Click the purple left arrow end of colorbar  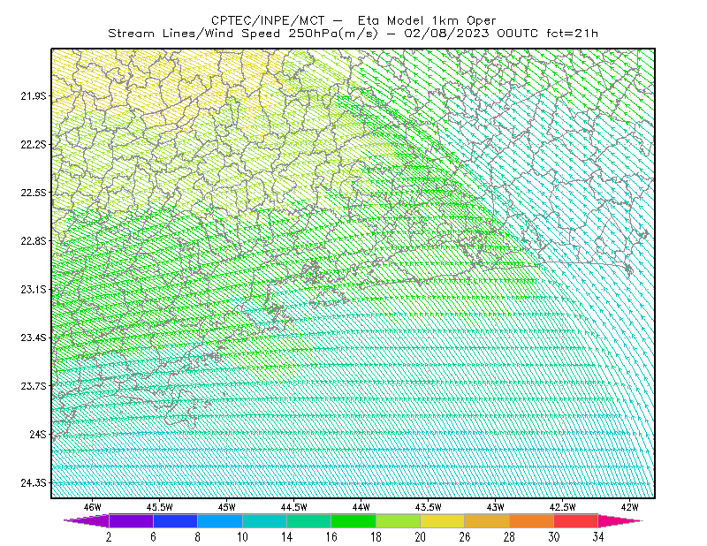tap(87, 520)
